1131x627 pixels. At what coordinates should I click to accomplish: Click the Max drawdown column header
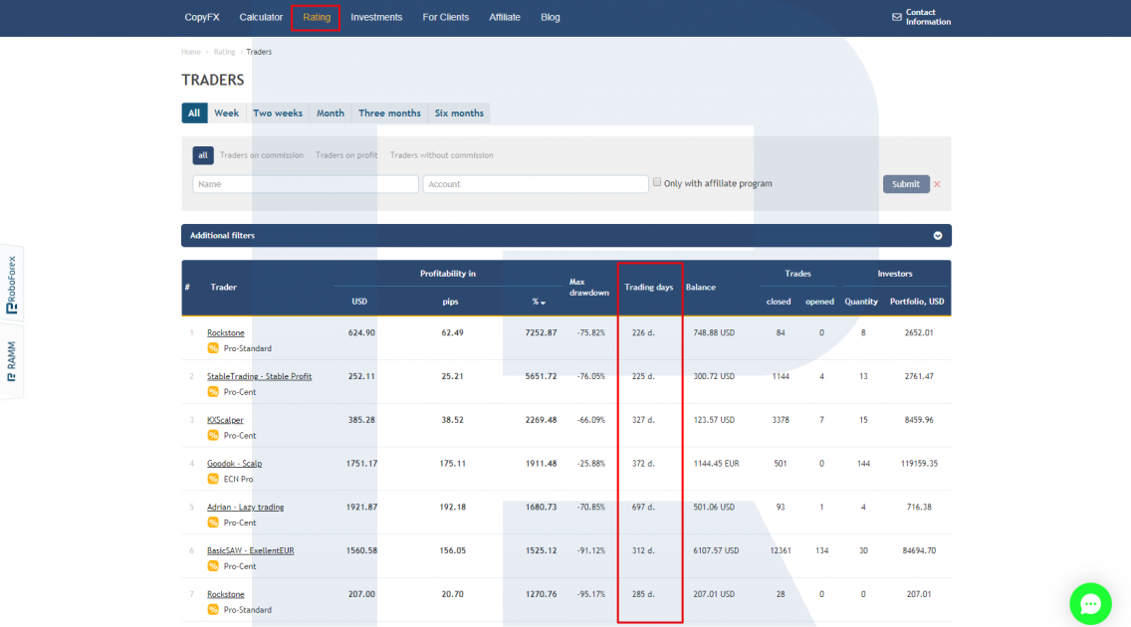coord(588,287)
